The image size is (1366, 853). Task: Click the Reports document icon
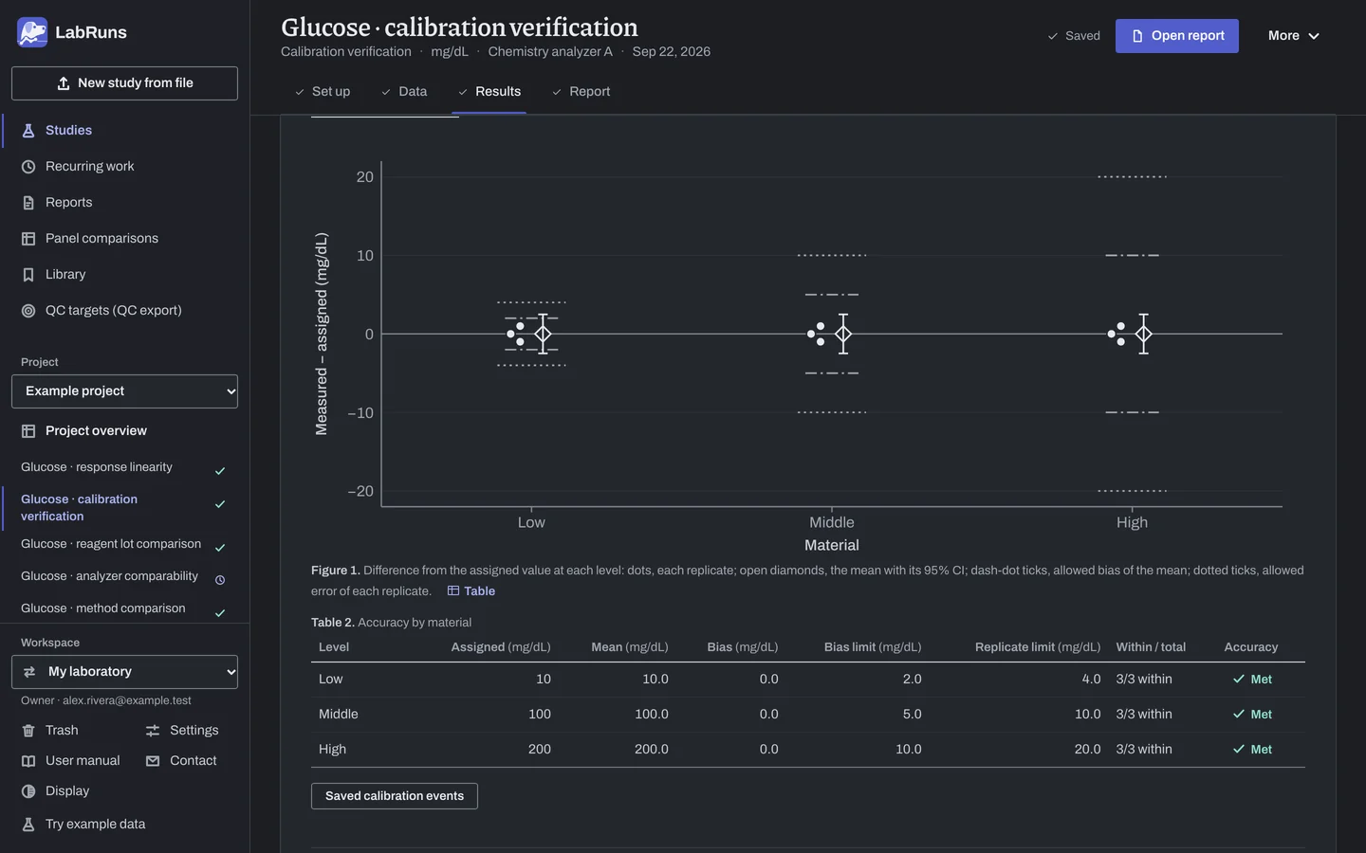(x=28, y=203)
